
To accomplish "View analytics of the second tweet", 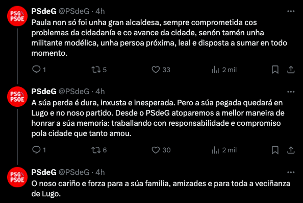I will point(215,150).
